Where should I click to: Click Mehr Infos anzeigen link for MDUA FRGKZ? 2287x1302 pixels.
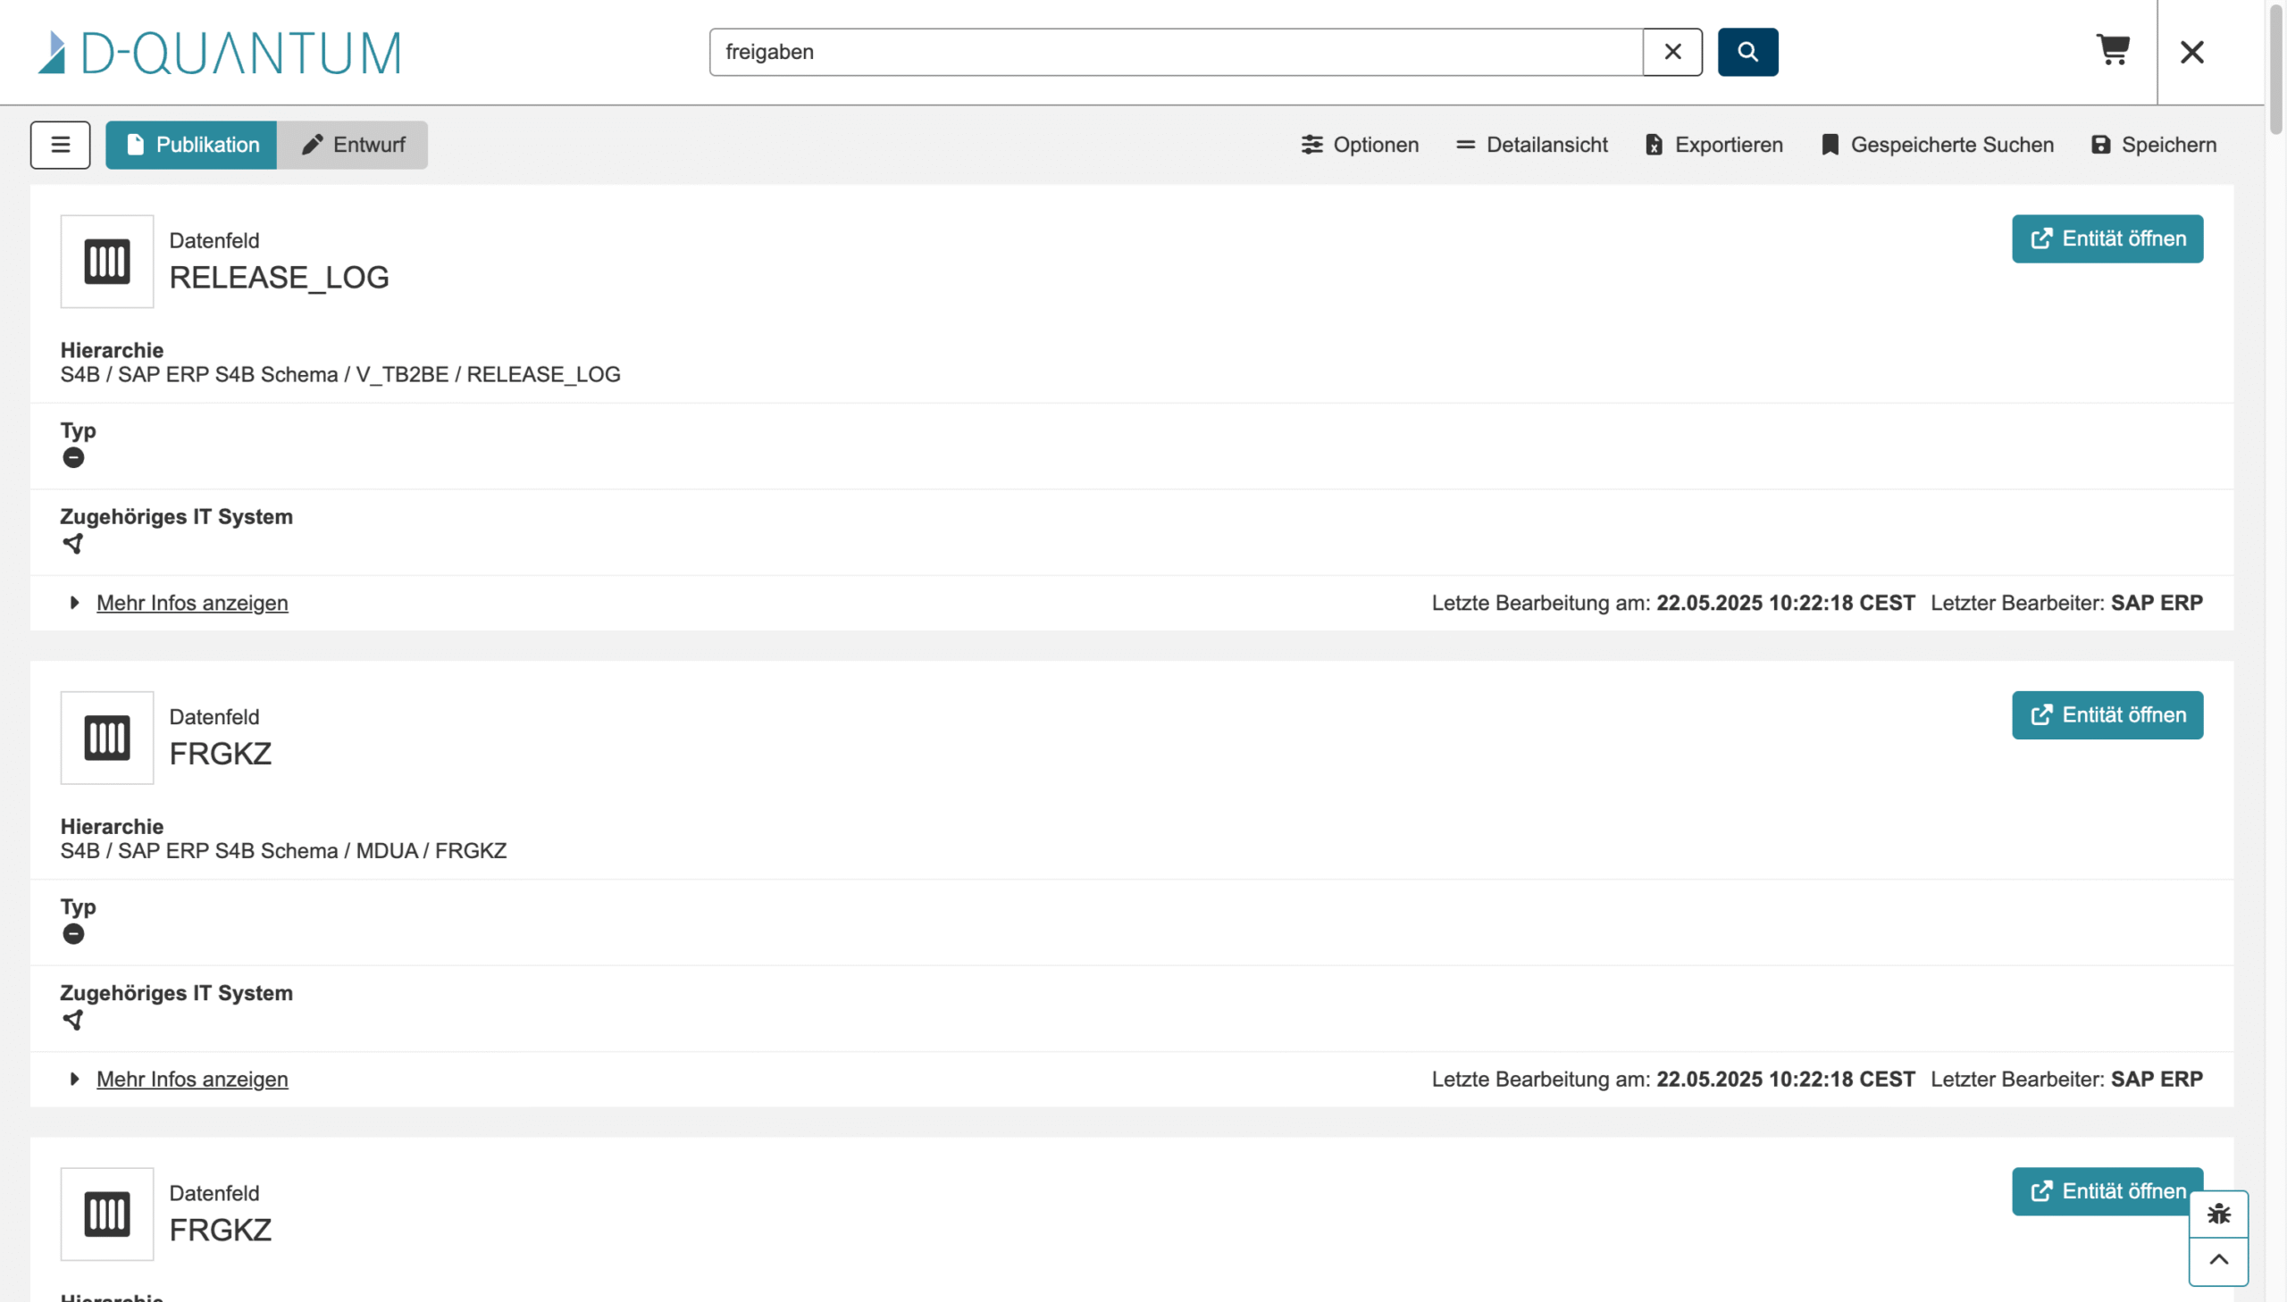pos(192,1080)
